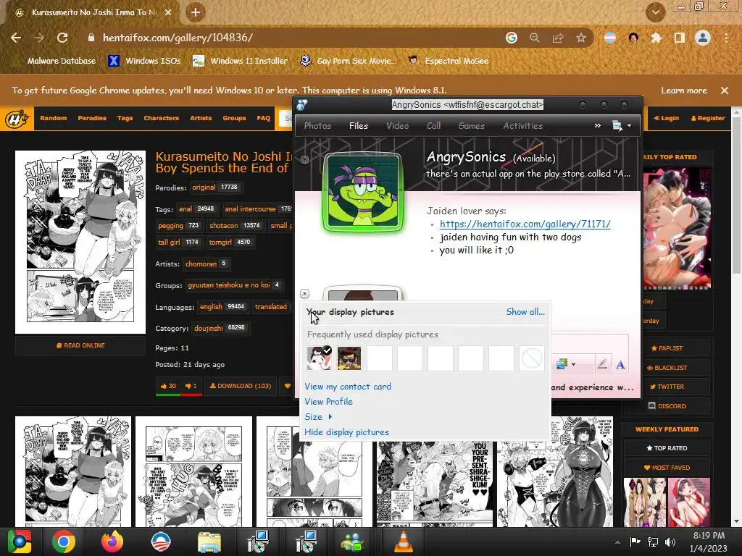Bookmark this page with the star icon
The image size is (742, 556).
[581, 38]
